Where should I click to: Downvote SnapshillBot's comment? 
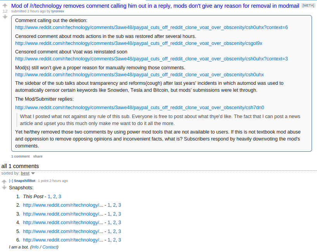point(3,187)
